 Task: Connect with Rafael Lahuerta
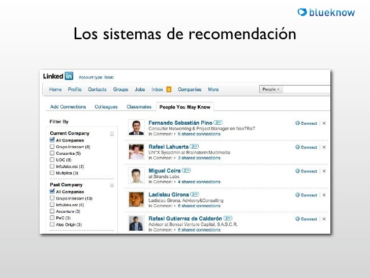[306, 147]
